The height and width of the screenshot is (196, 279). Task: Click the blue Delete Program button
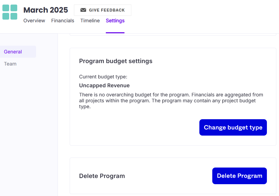(239, 176)
